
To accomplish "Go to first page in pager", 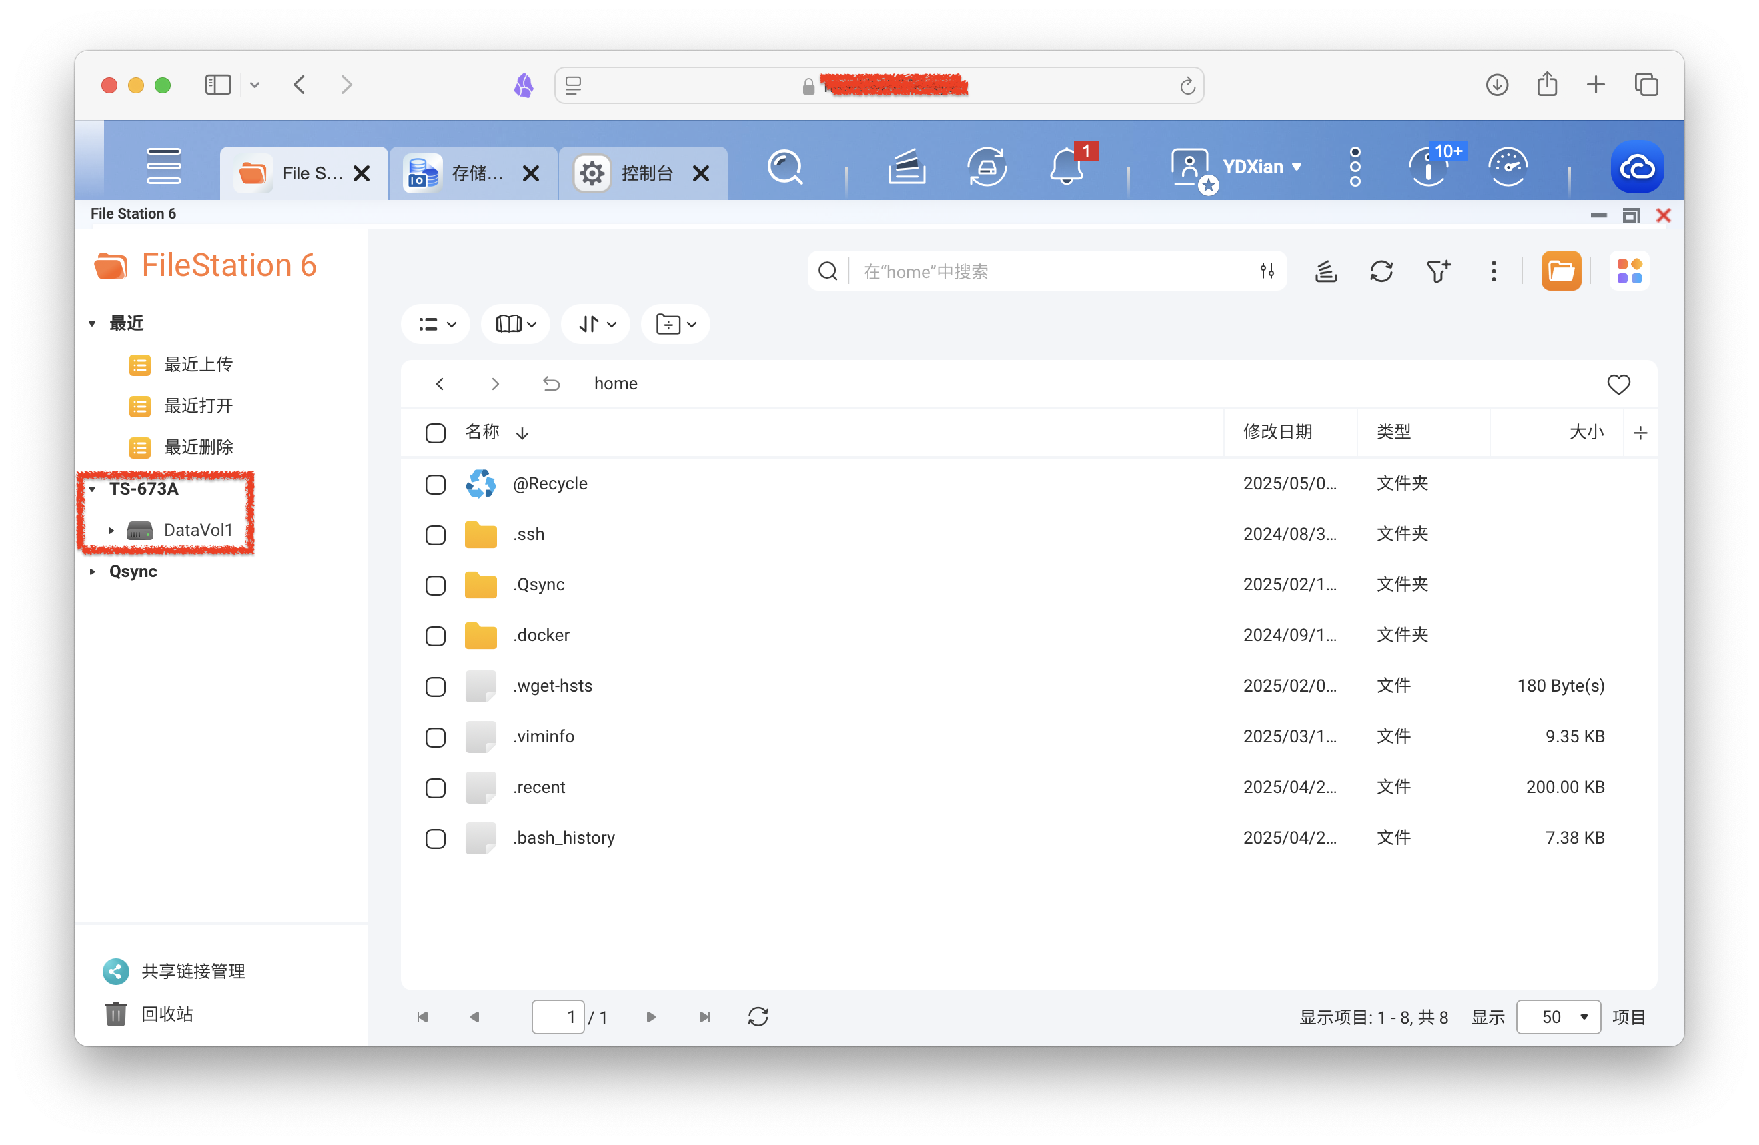I will coord(422,1017).
